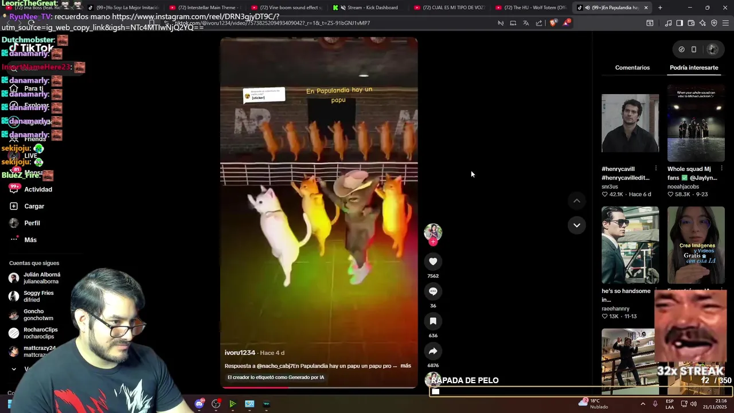Click translate page icon in address bar
The height and width of the screenshot is (413, 734).
tap(526, 23)
